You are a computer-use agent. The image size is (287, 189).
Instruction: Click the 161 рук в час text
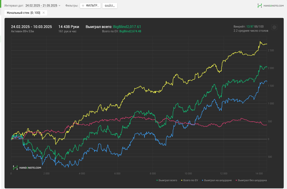(x=67, y=31)
